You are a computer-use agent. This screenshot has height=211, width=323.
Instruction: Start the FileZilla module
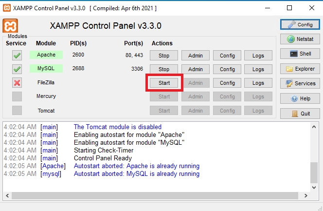(x=164, y=83)
